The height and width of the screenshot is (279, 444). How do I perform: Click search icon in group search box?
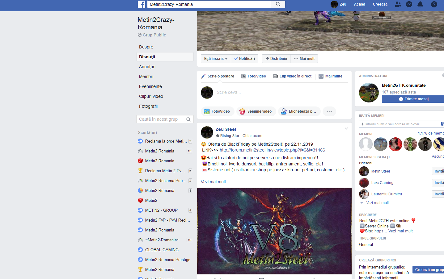[188, 119]
